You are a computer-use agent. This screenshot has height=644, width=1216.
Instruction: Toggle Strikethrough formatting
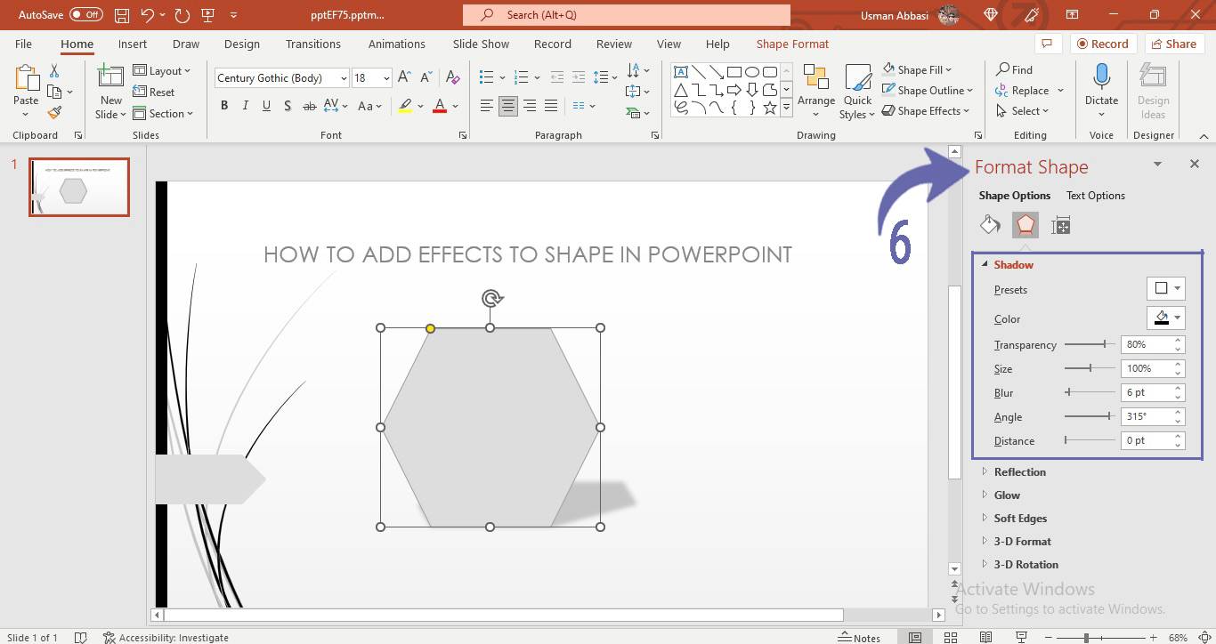[x=310, y=106]
